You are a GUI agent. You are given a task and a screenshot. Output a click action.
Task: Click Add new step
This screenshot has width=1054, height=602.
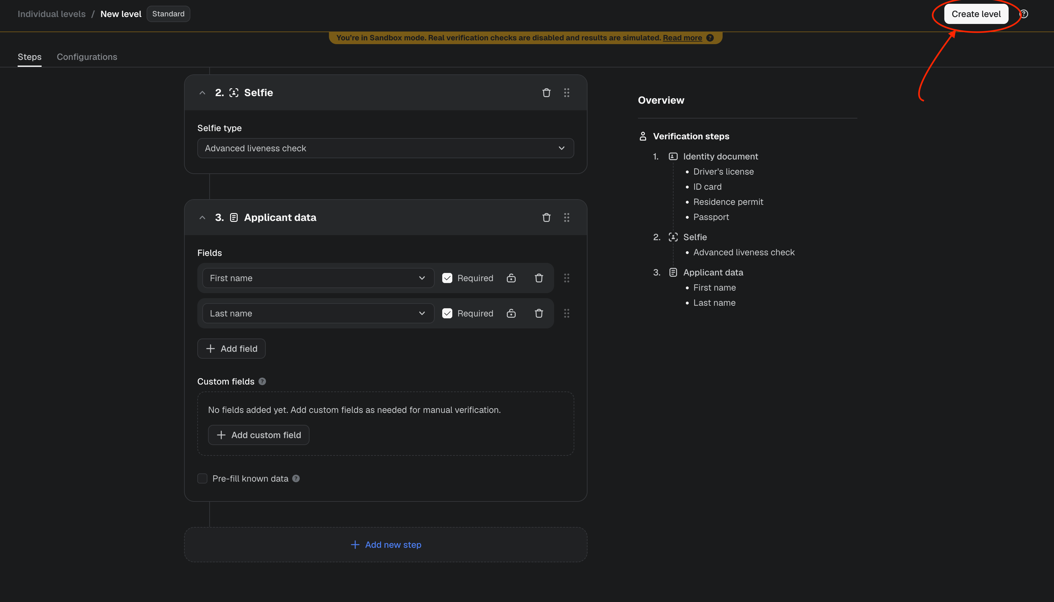coord(386,545)
